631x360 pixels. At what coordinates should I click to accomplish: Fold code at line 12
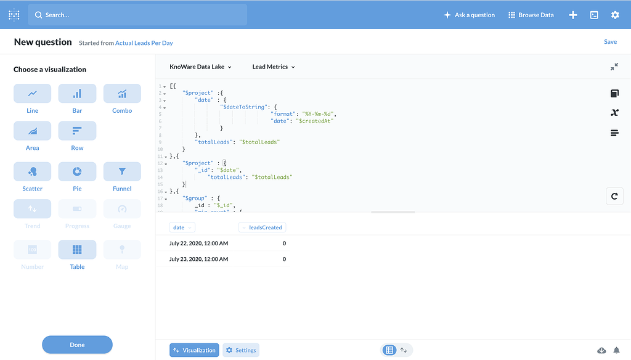(166, 163)
